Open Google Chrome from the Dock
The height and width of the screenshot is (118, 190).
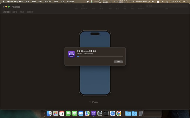point(119,114)
